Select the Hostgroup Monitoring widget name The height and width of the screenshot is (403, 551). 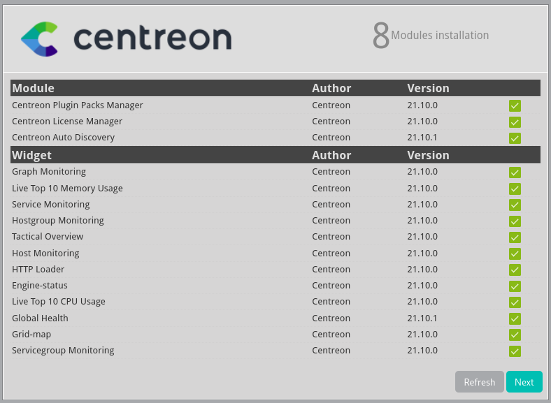[x=58, y=221]
